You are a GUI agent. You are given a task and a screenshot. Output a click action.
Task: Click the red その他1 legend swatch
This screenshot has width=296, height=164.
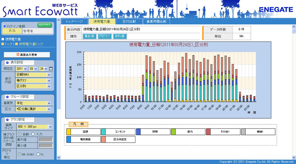pos(208,132)
